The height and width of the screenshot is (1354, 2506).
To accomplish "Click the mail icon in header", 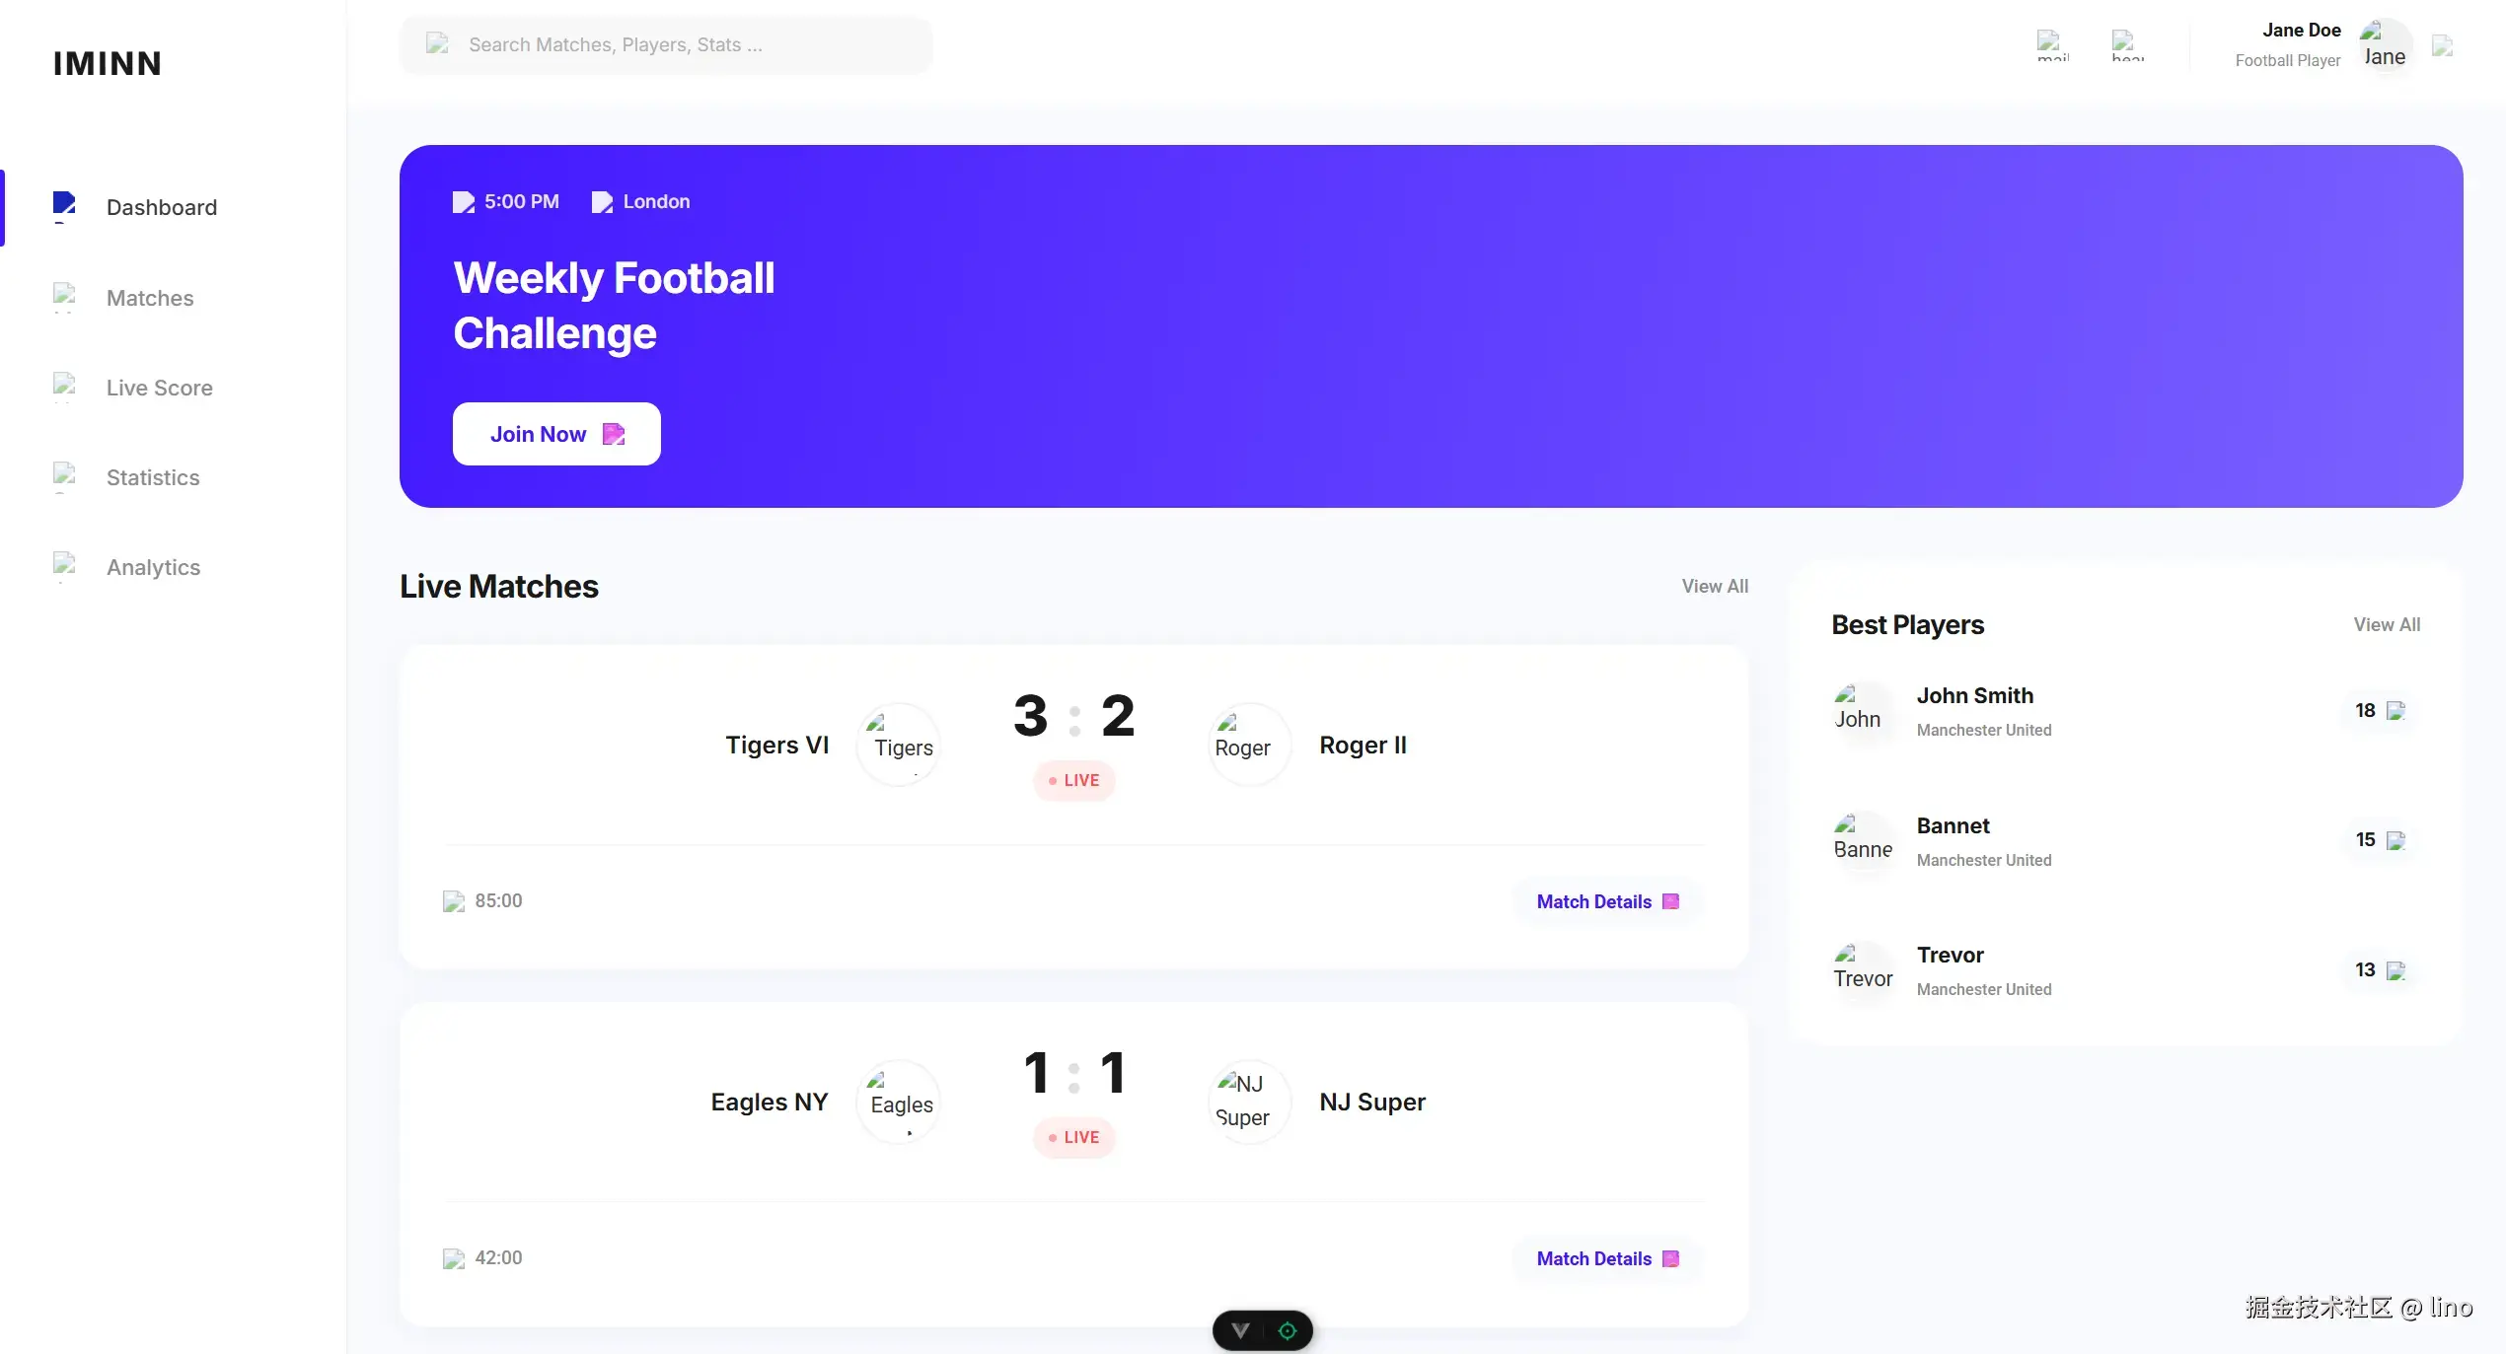I will (2053, 45).
